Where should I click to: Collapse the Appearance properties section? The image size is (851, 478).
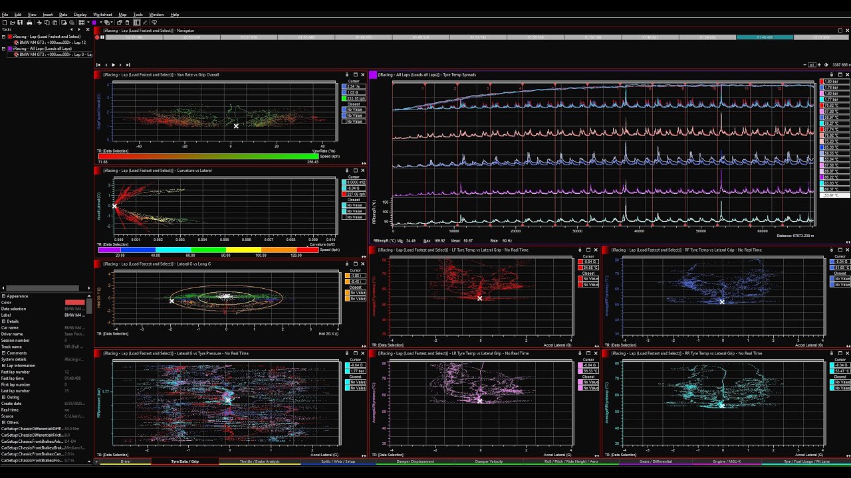tap(3, 296)
